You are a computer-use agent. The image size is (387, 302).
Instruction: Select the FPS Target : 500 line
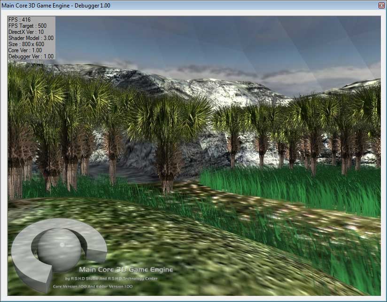click(x=27, y=26)
